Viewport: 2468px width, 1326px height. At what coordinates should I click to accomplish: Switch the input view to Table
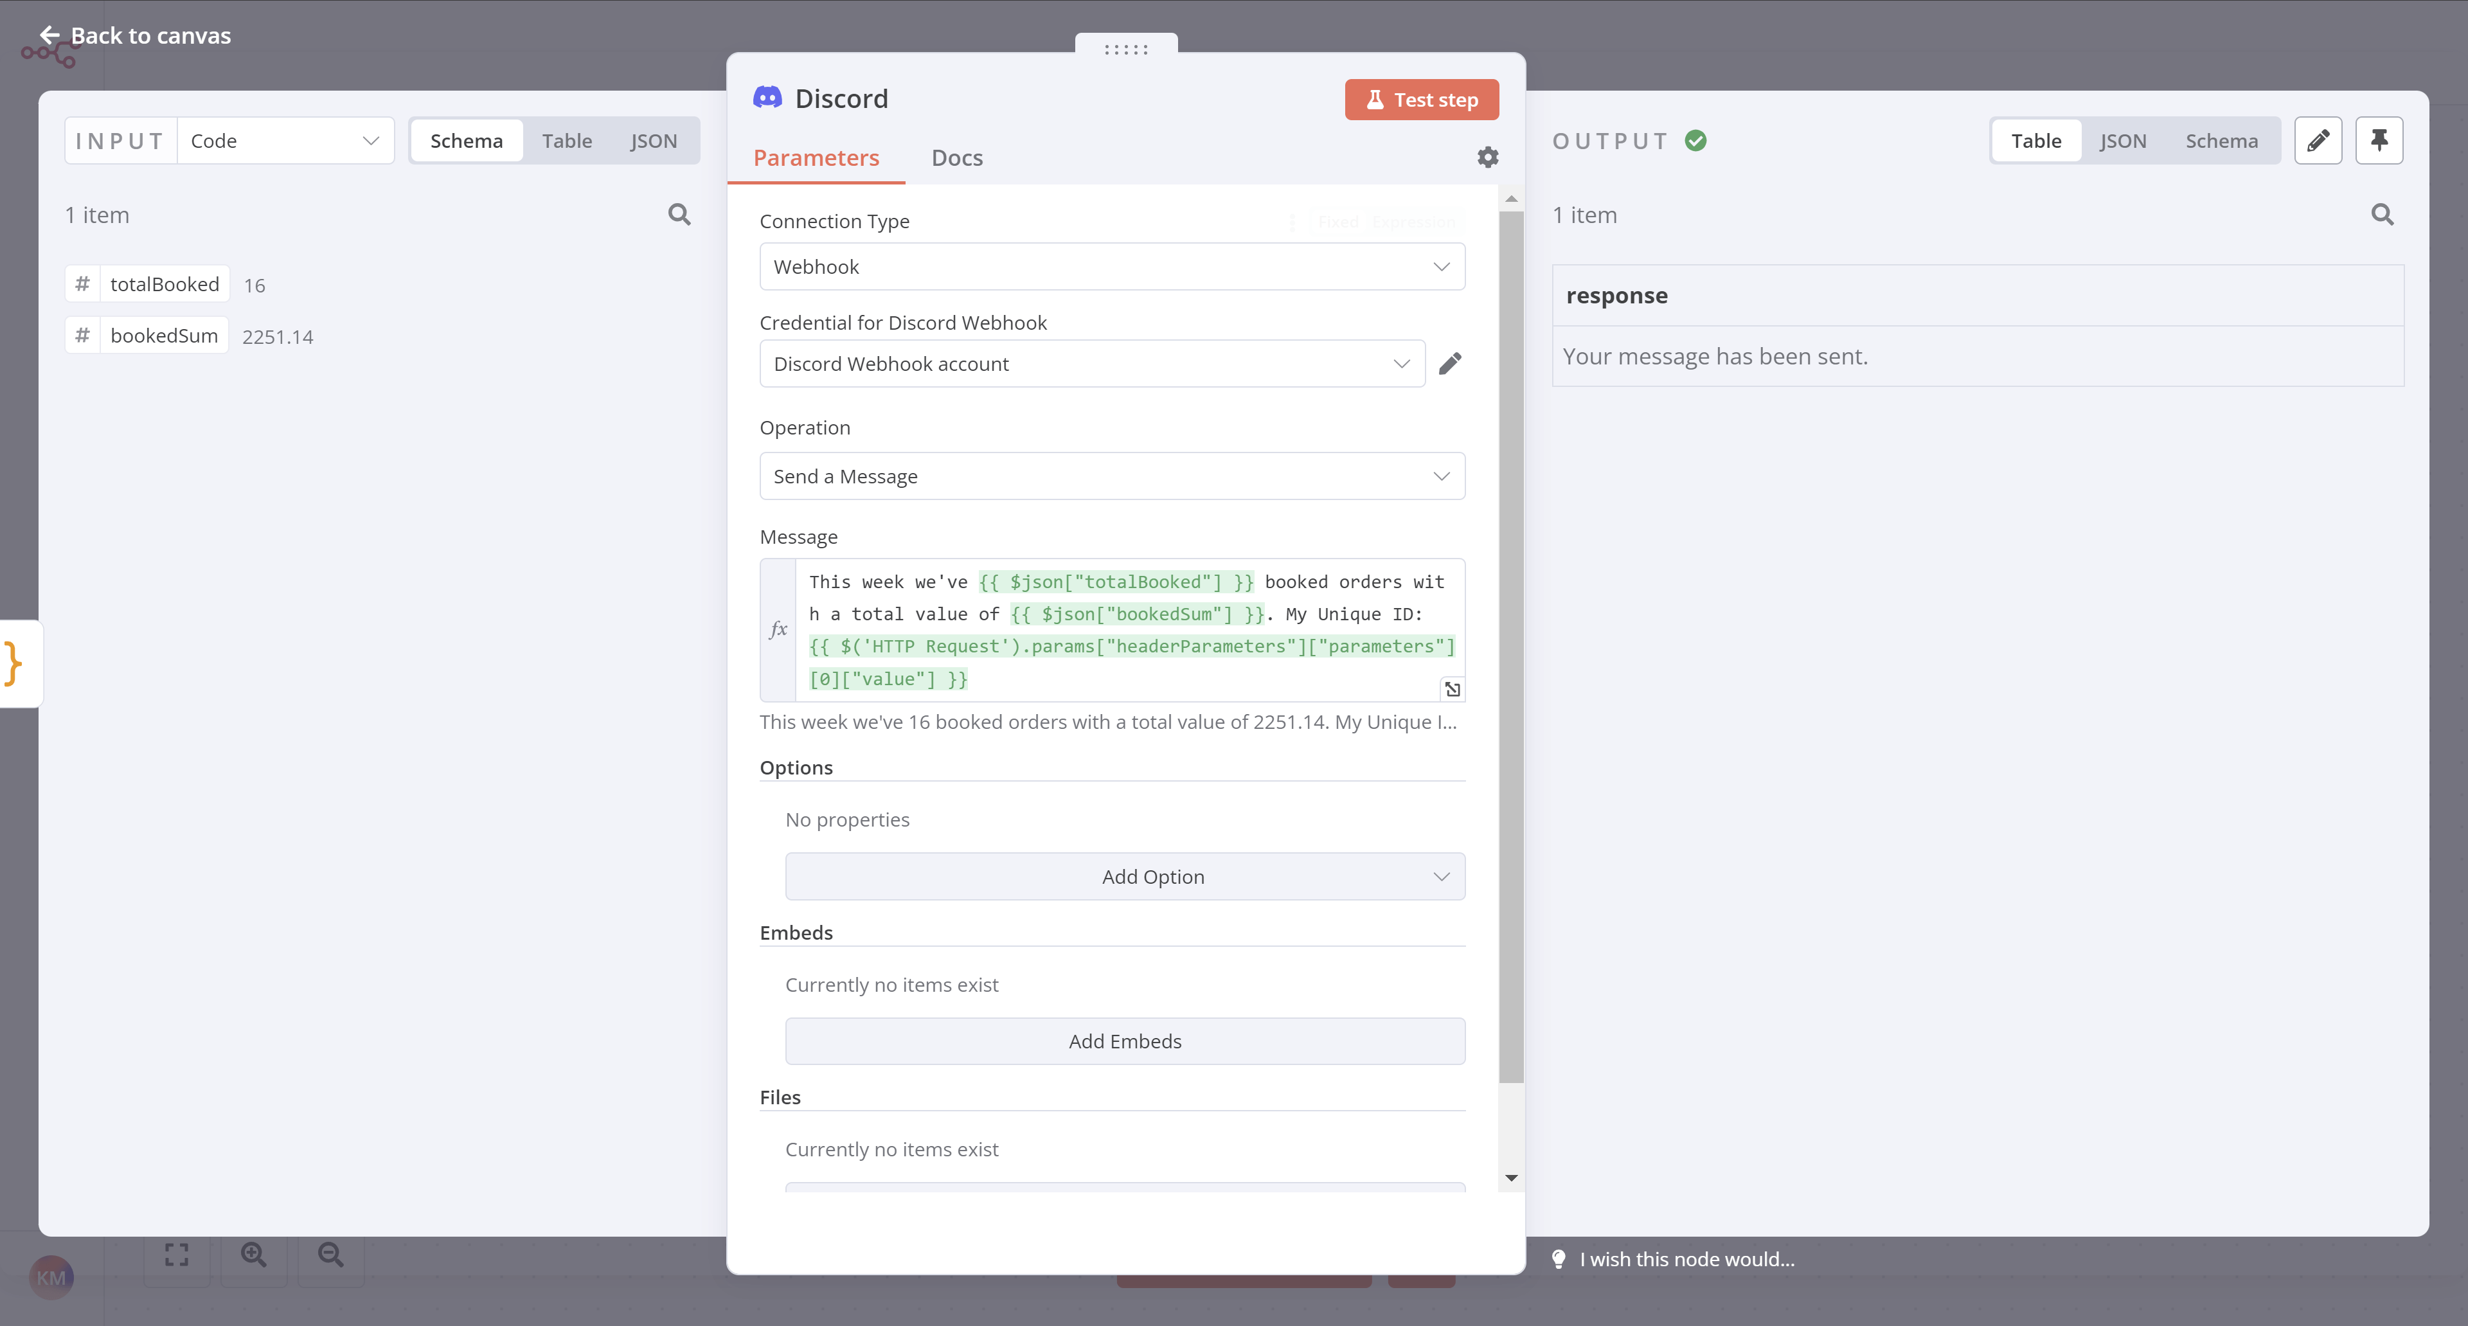[567, 140]
